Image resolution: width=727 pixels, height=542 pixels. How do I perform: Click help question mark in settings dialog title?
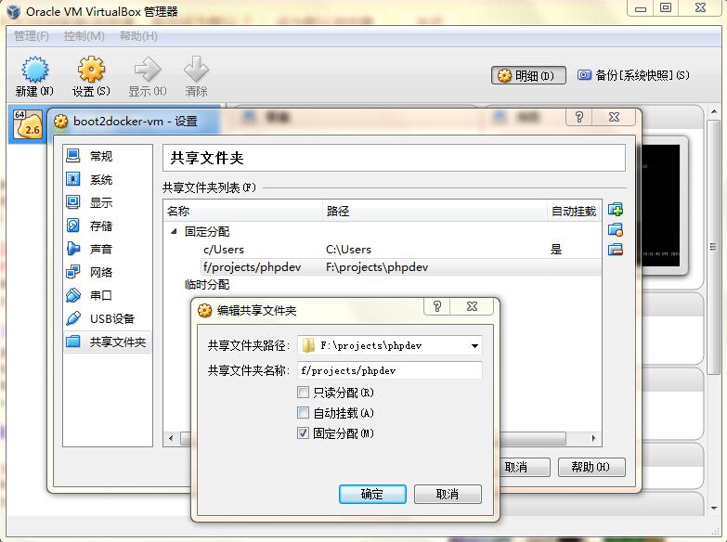[579, 117]
